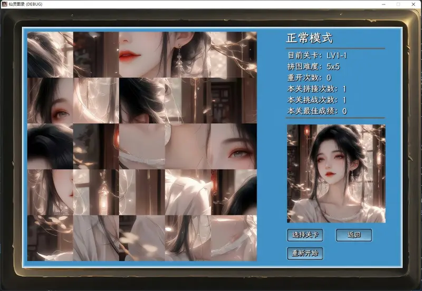422x291 pixels.
Task: Click the app icon in the title bar
Action: point(4,4)
